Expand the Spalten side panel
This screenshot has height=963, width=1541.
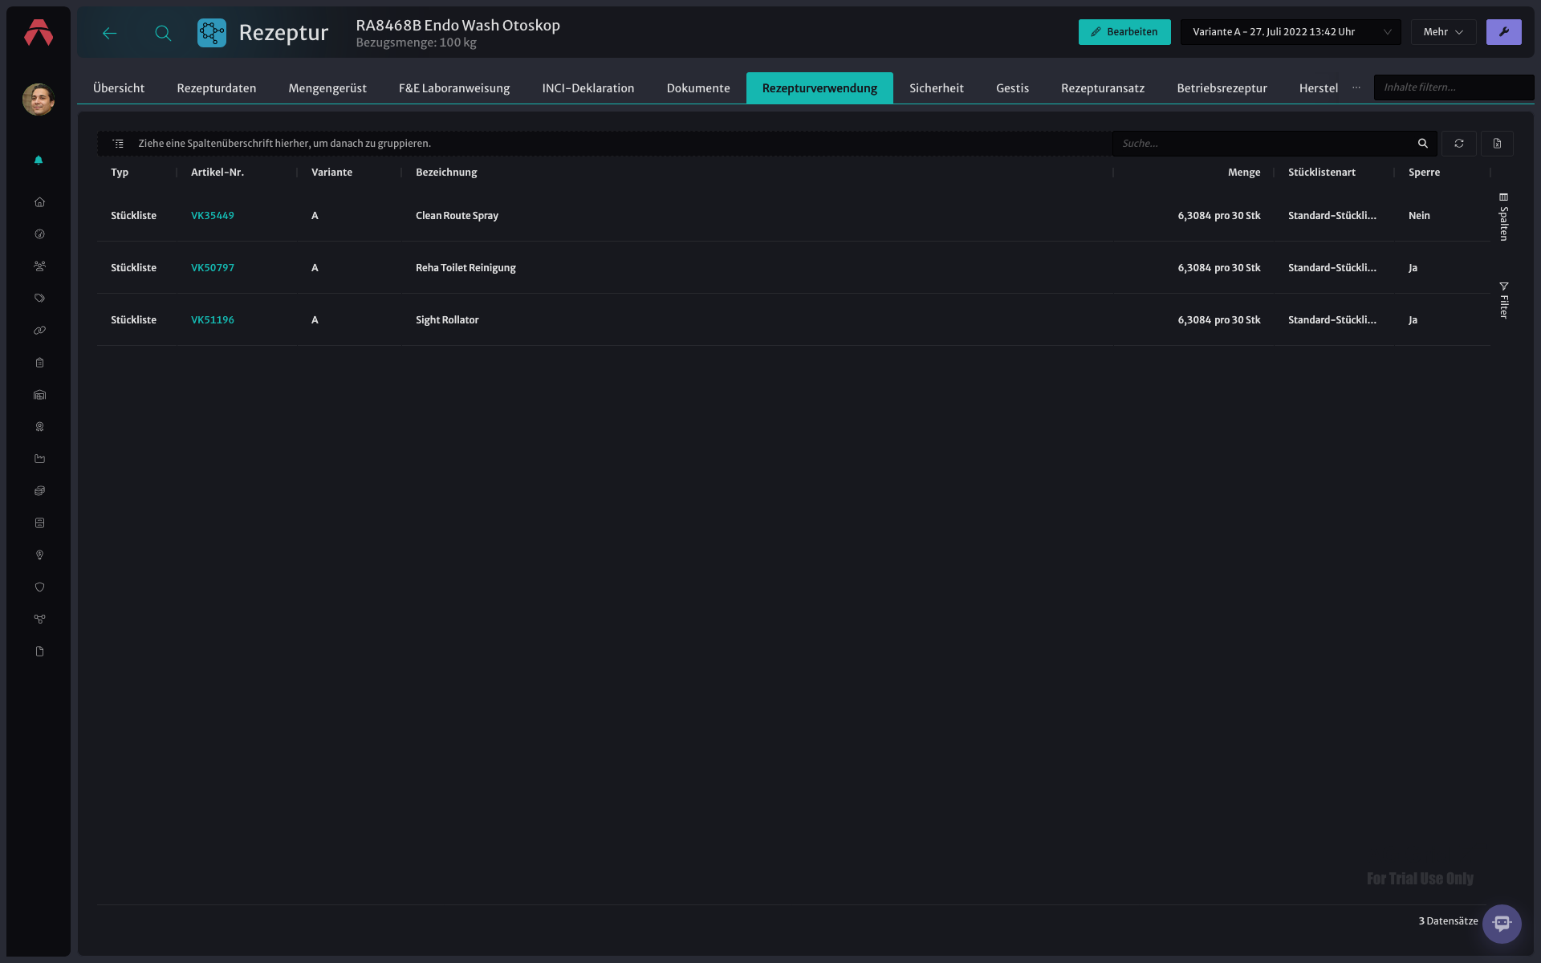[1504, 217]
